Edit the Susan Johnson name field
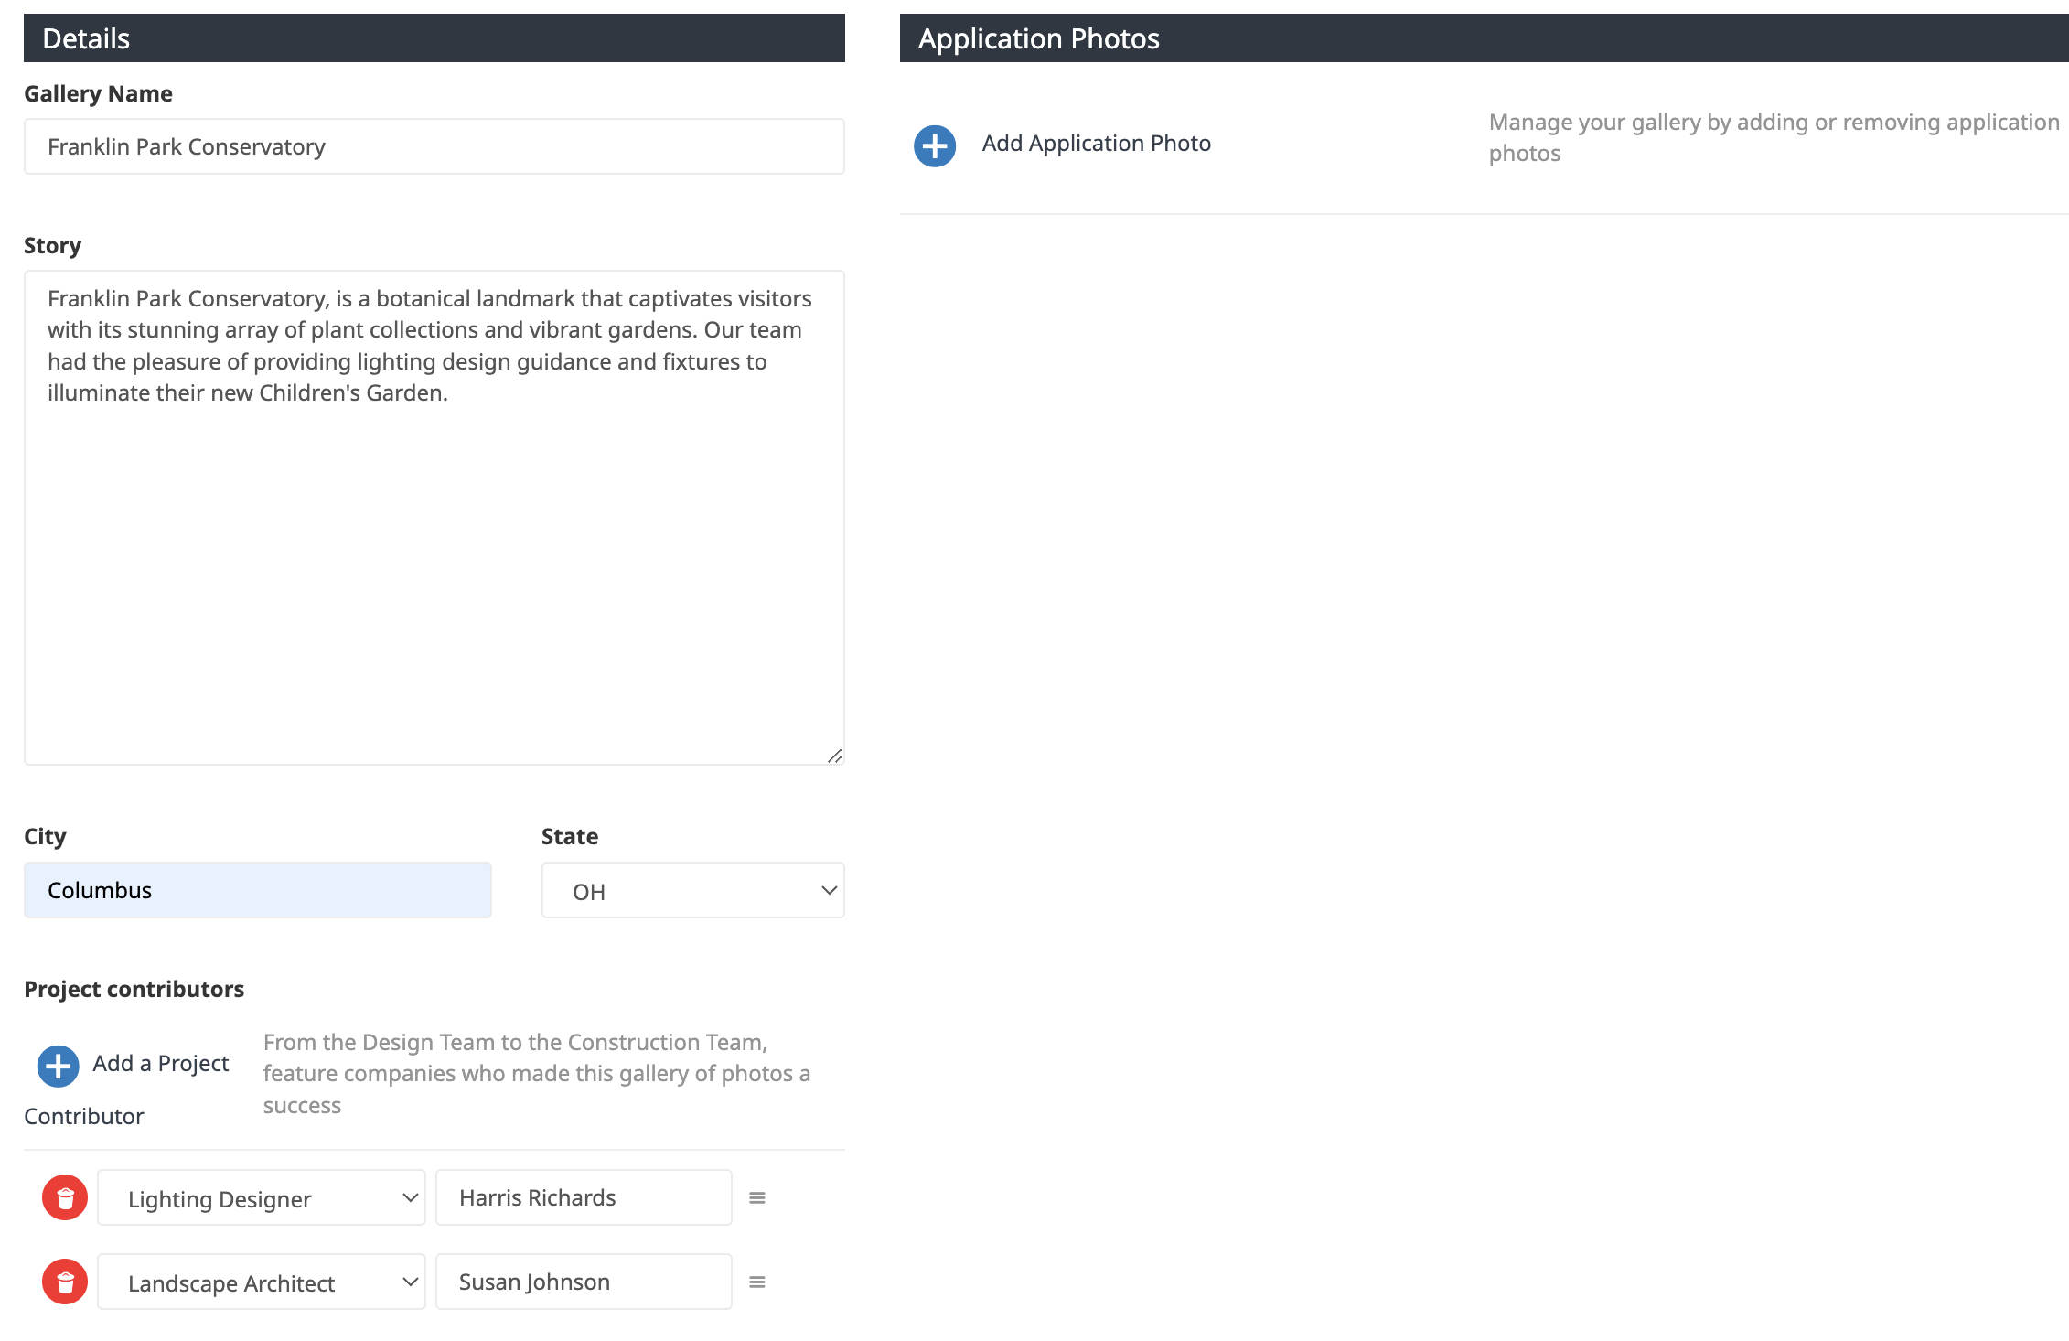This screenshot has height=1341, width=2069. point(584,1282)
